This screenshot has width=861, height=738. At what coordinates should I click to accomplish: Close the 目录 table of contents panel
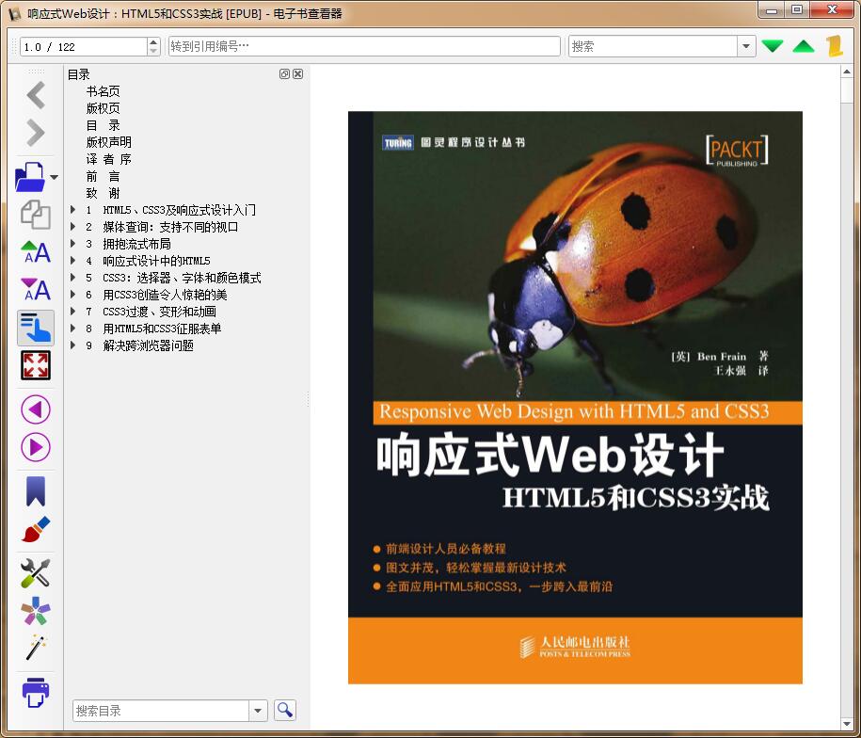click(297, 74)
